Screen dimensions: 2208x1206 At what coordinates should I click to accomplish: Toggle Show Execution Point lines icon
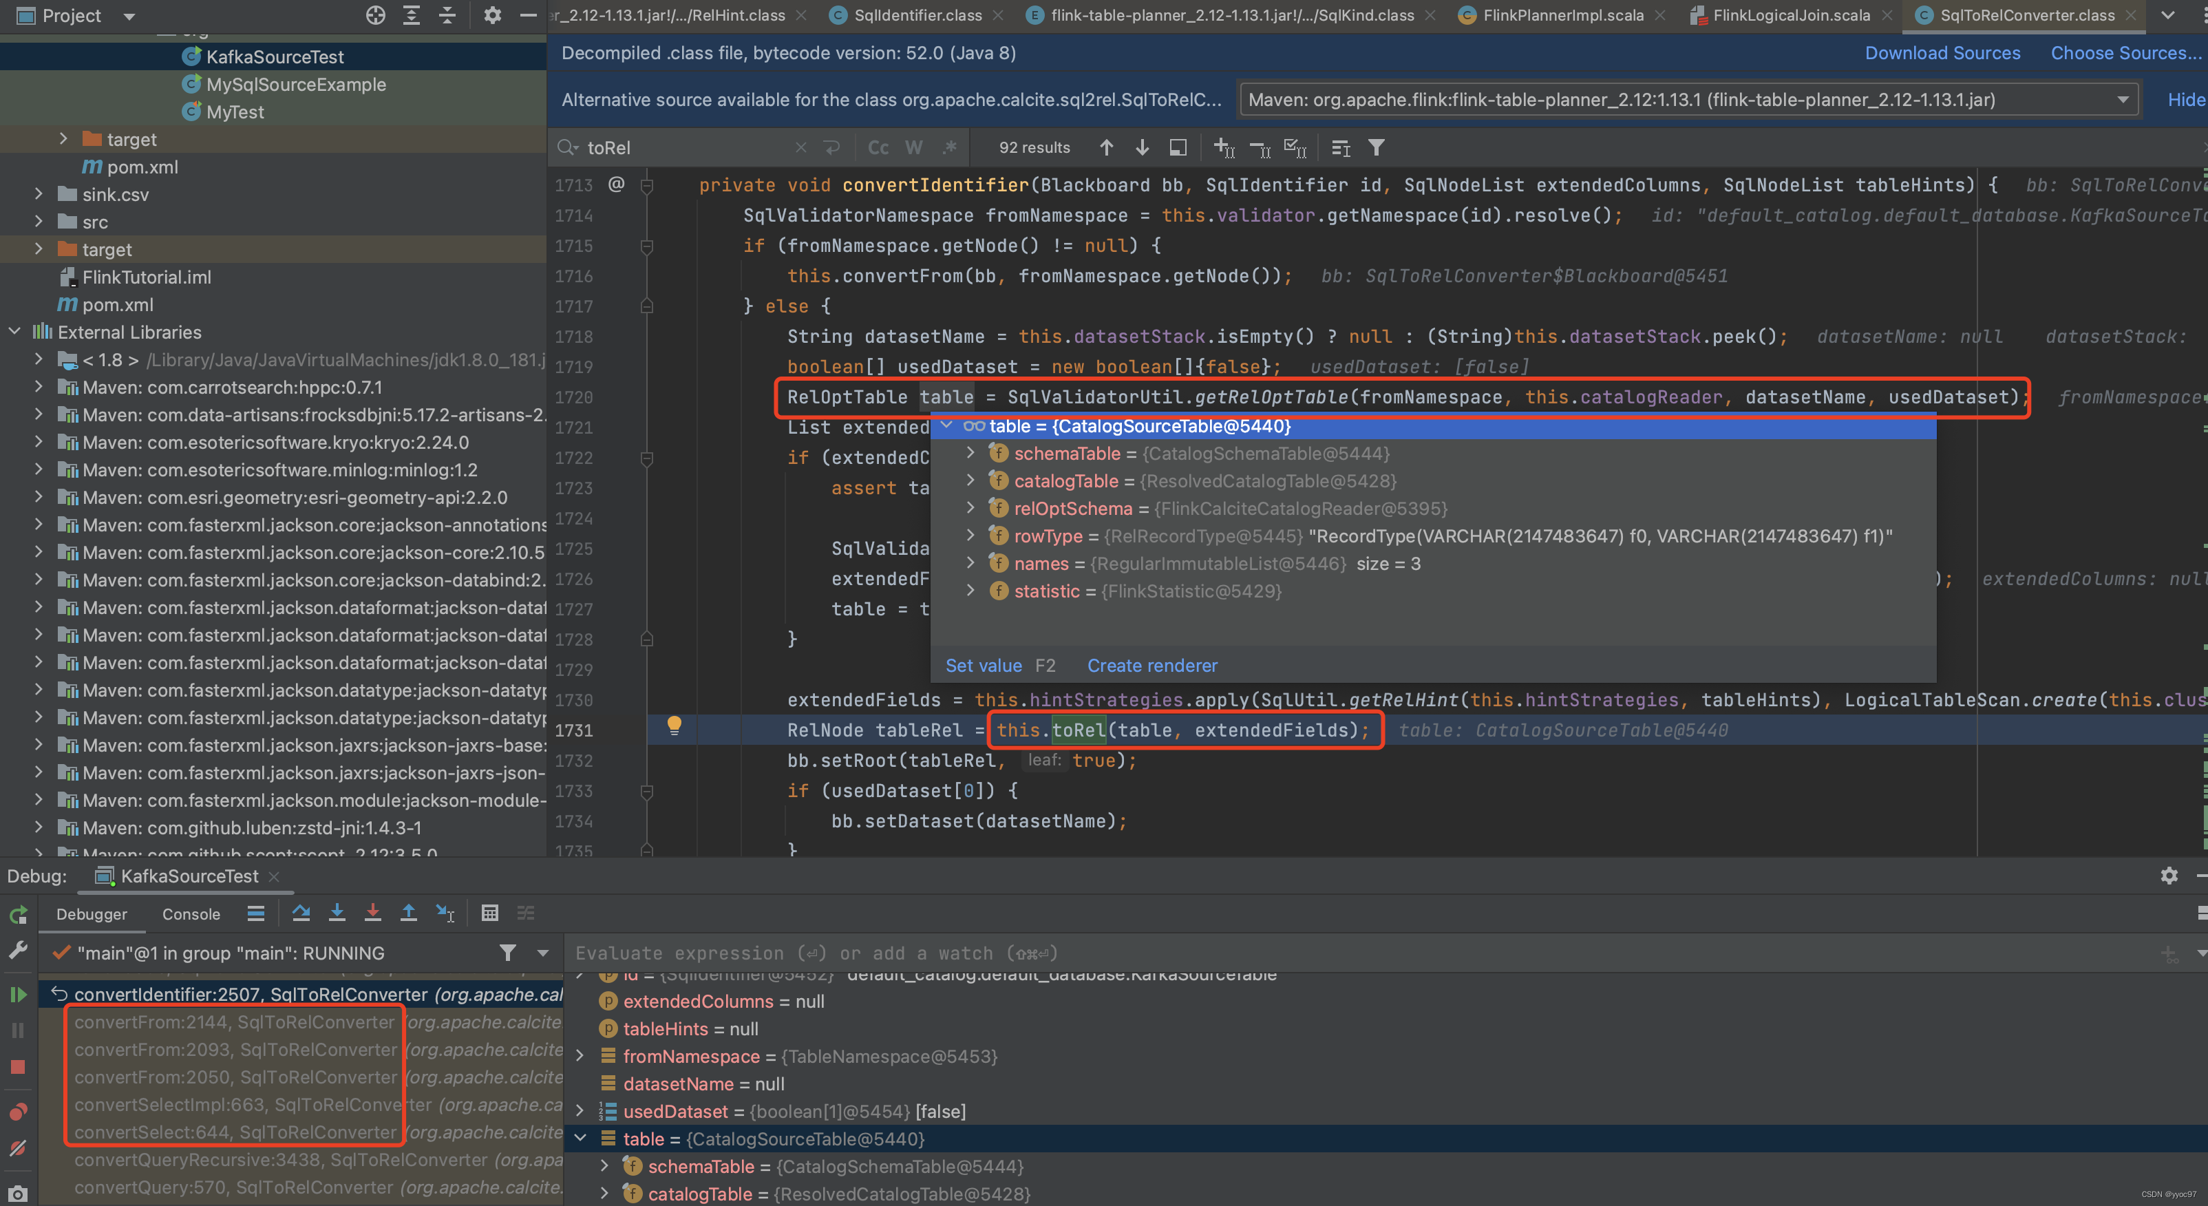pos(255,913)
